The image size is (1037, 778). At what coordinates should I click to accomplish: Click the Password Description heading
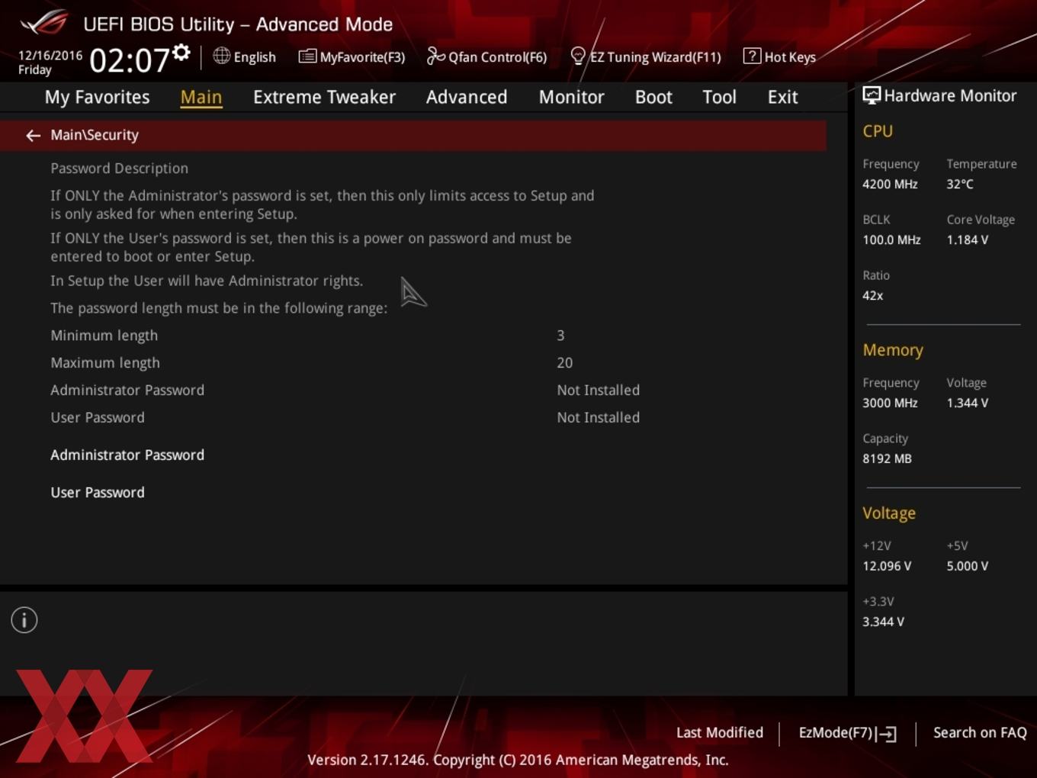click(119, 169)
